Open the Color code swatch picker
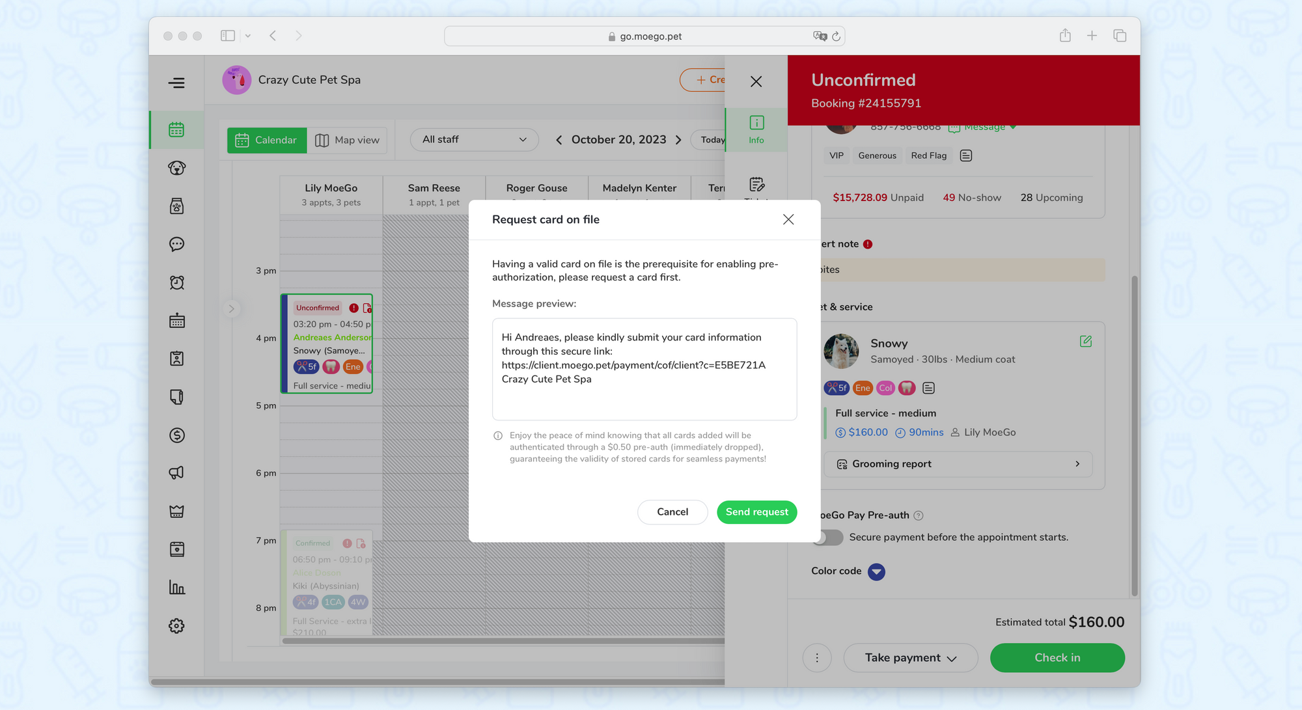Image resolution: width=1302 pixels, height=710 pixels. click(x=876, y=571)
